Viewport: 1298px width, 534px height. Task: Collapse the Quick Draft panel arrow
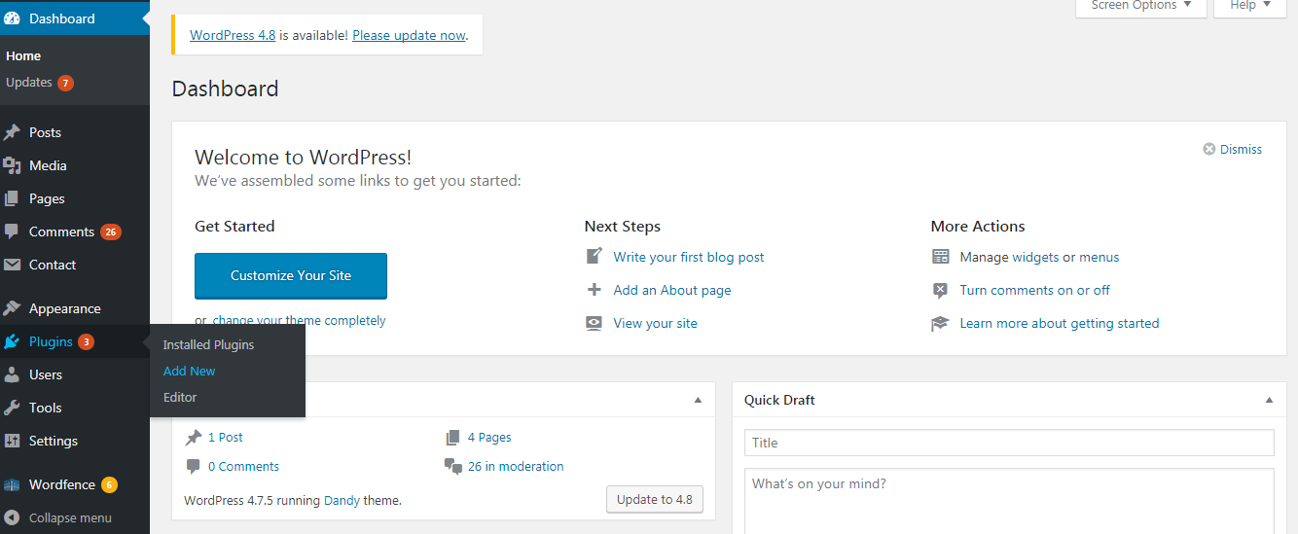point(1269,400)
